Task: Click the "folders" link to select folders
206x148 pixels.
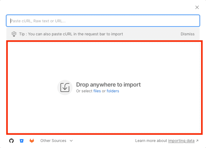Action: (113, 91)
